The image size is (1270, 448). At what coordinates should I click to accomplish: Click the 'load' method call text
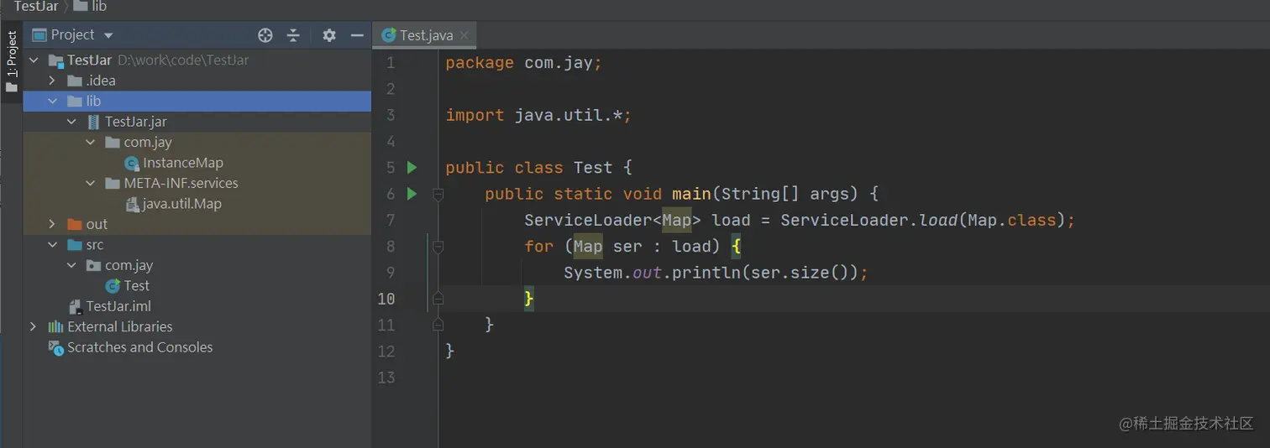pyautogui.click(x=938, y=220)
